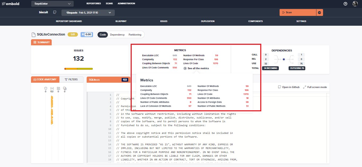362x167 pixels.
Task: Start a scan with the Scan button
Action: pos(298,12)
